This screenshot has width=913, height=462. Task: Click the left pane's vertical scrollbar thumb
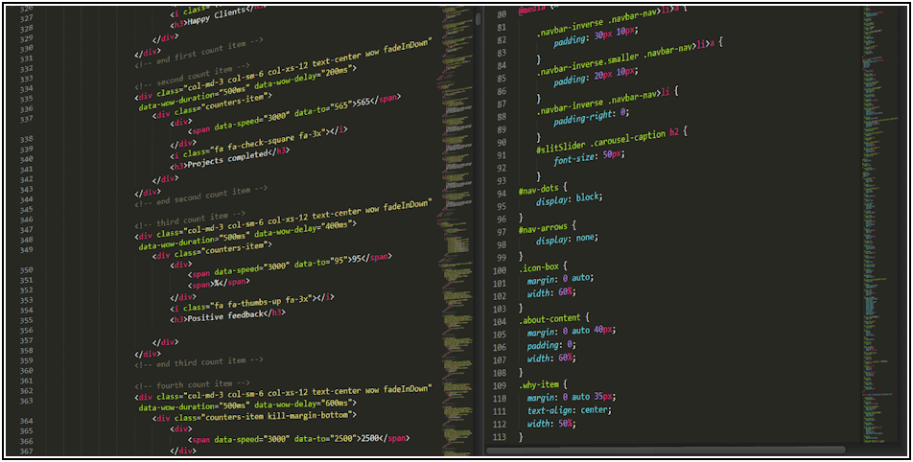(479, 18)
